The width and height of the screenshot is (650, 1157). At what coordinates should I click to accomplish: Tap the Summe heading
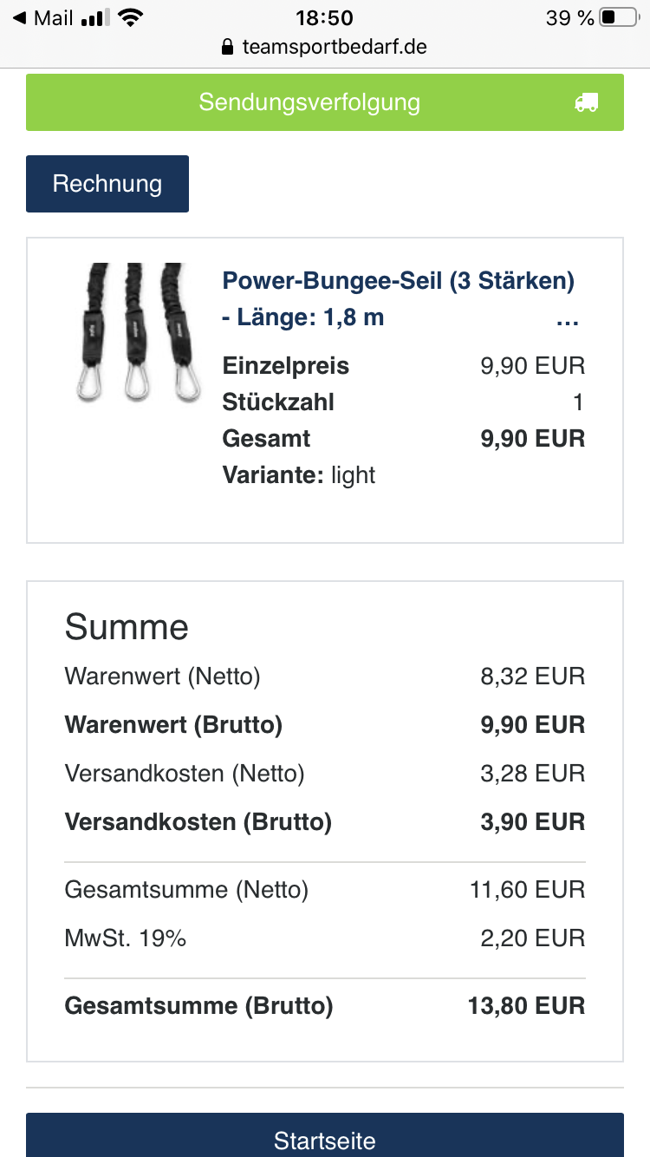[x=127, y=627]
